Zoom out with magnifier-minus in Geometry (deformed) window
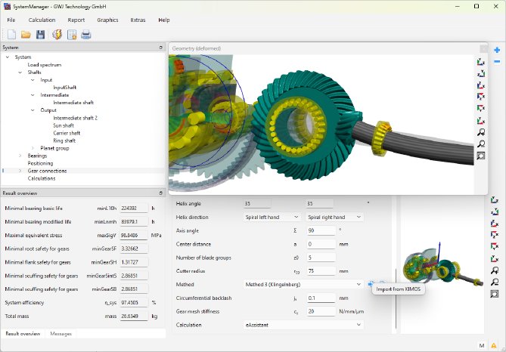This screenshot has height=352, width=506. pos(481,144)
